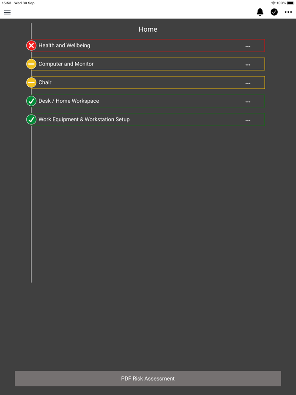Open options for Desk / Home Workspace

point(248,102)
